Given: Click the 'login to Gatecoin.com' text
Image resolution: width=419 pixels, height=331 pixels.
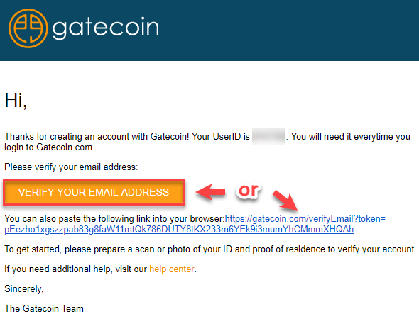Looking at the screenshot, I should [x=48, y=147].
